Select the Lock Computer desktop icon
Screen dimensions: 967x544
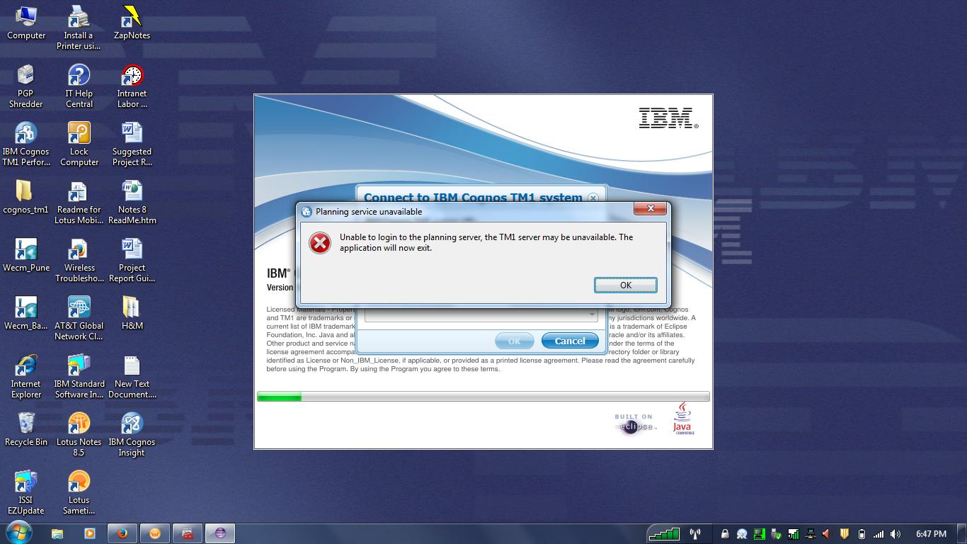[x=79, y=144]
